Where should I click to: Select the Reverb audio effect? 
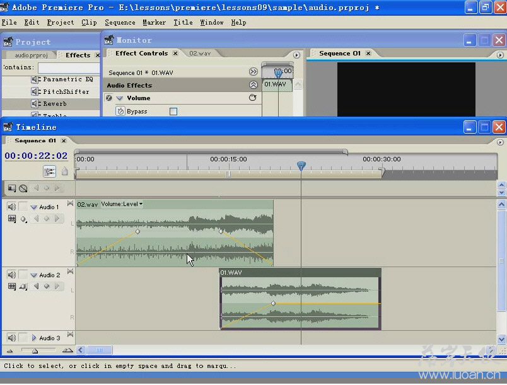[55, 104]
